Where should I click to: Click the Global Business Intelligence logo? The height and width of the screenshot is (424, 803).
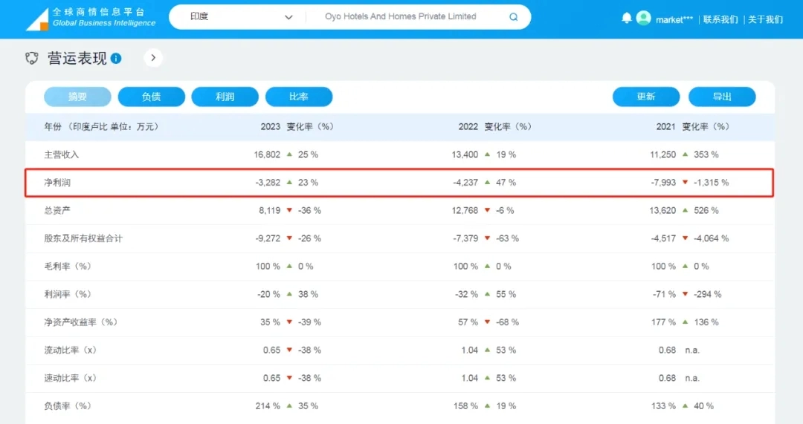click(x=91, y=18)
